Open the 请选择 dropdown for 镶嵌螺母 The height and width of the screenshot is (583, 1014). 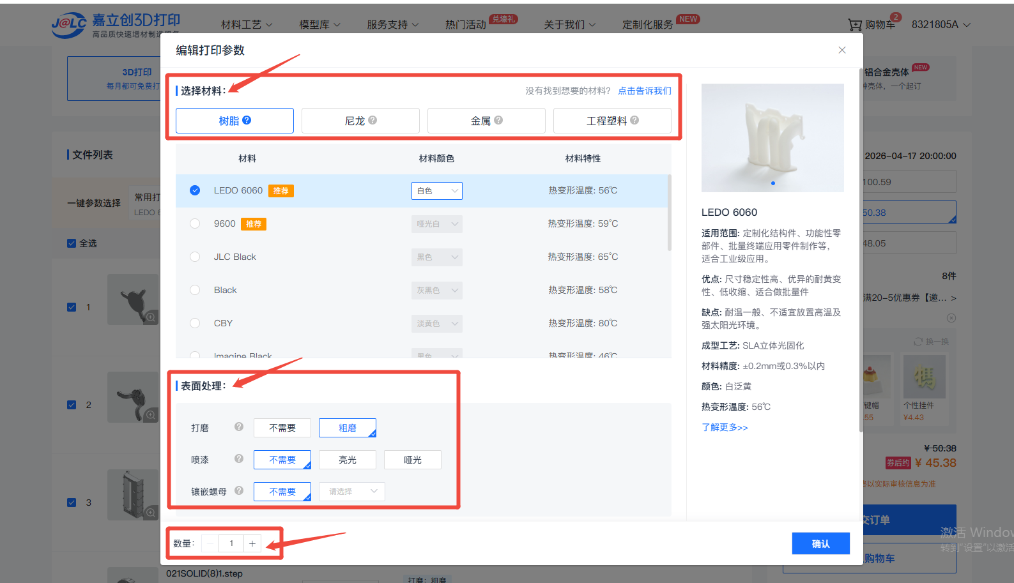[x=352, y=491]
